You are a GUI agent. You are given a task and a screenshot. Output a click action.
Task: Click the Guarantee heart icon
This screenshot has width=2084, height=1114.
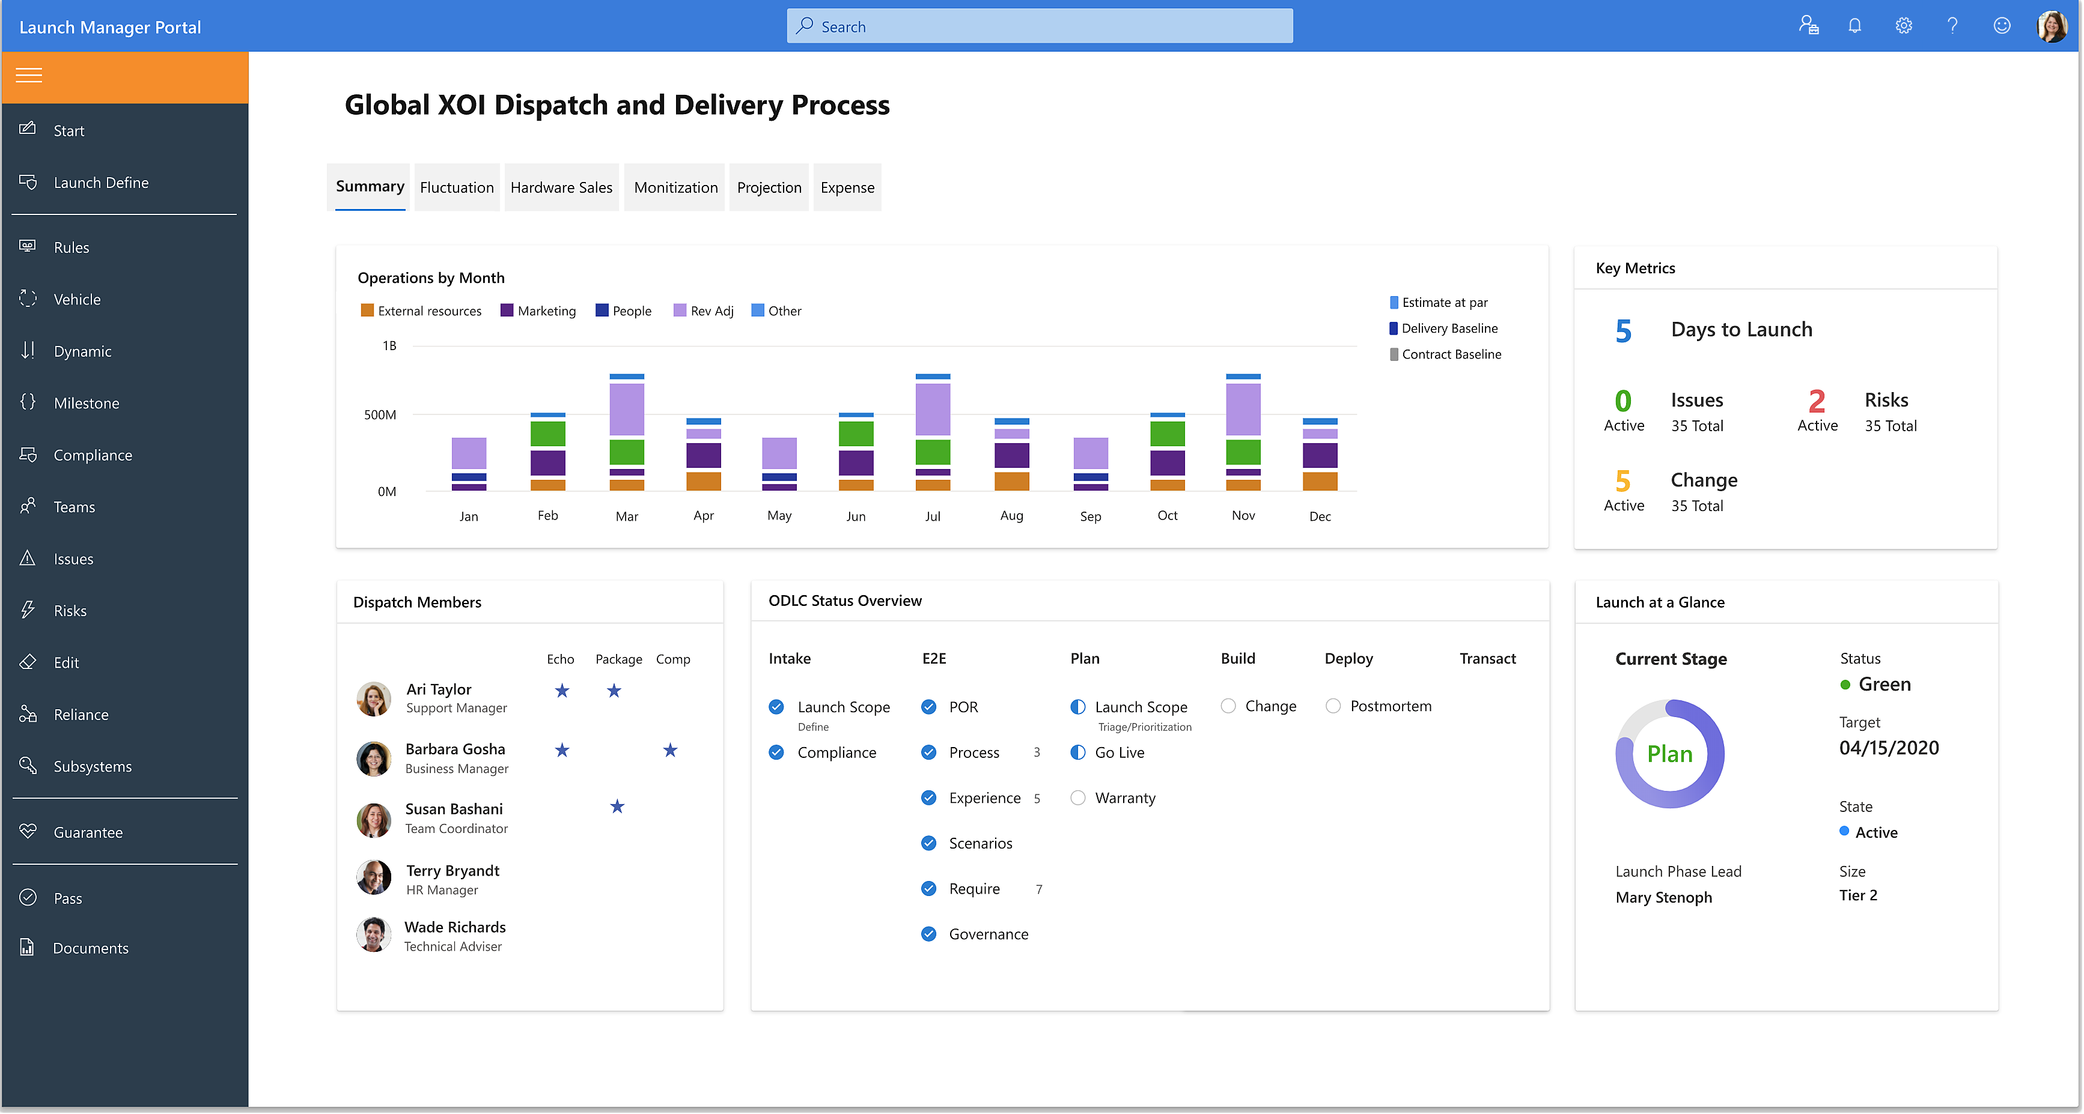point(28,831)
